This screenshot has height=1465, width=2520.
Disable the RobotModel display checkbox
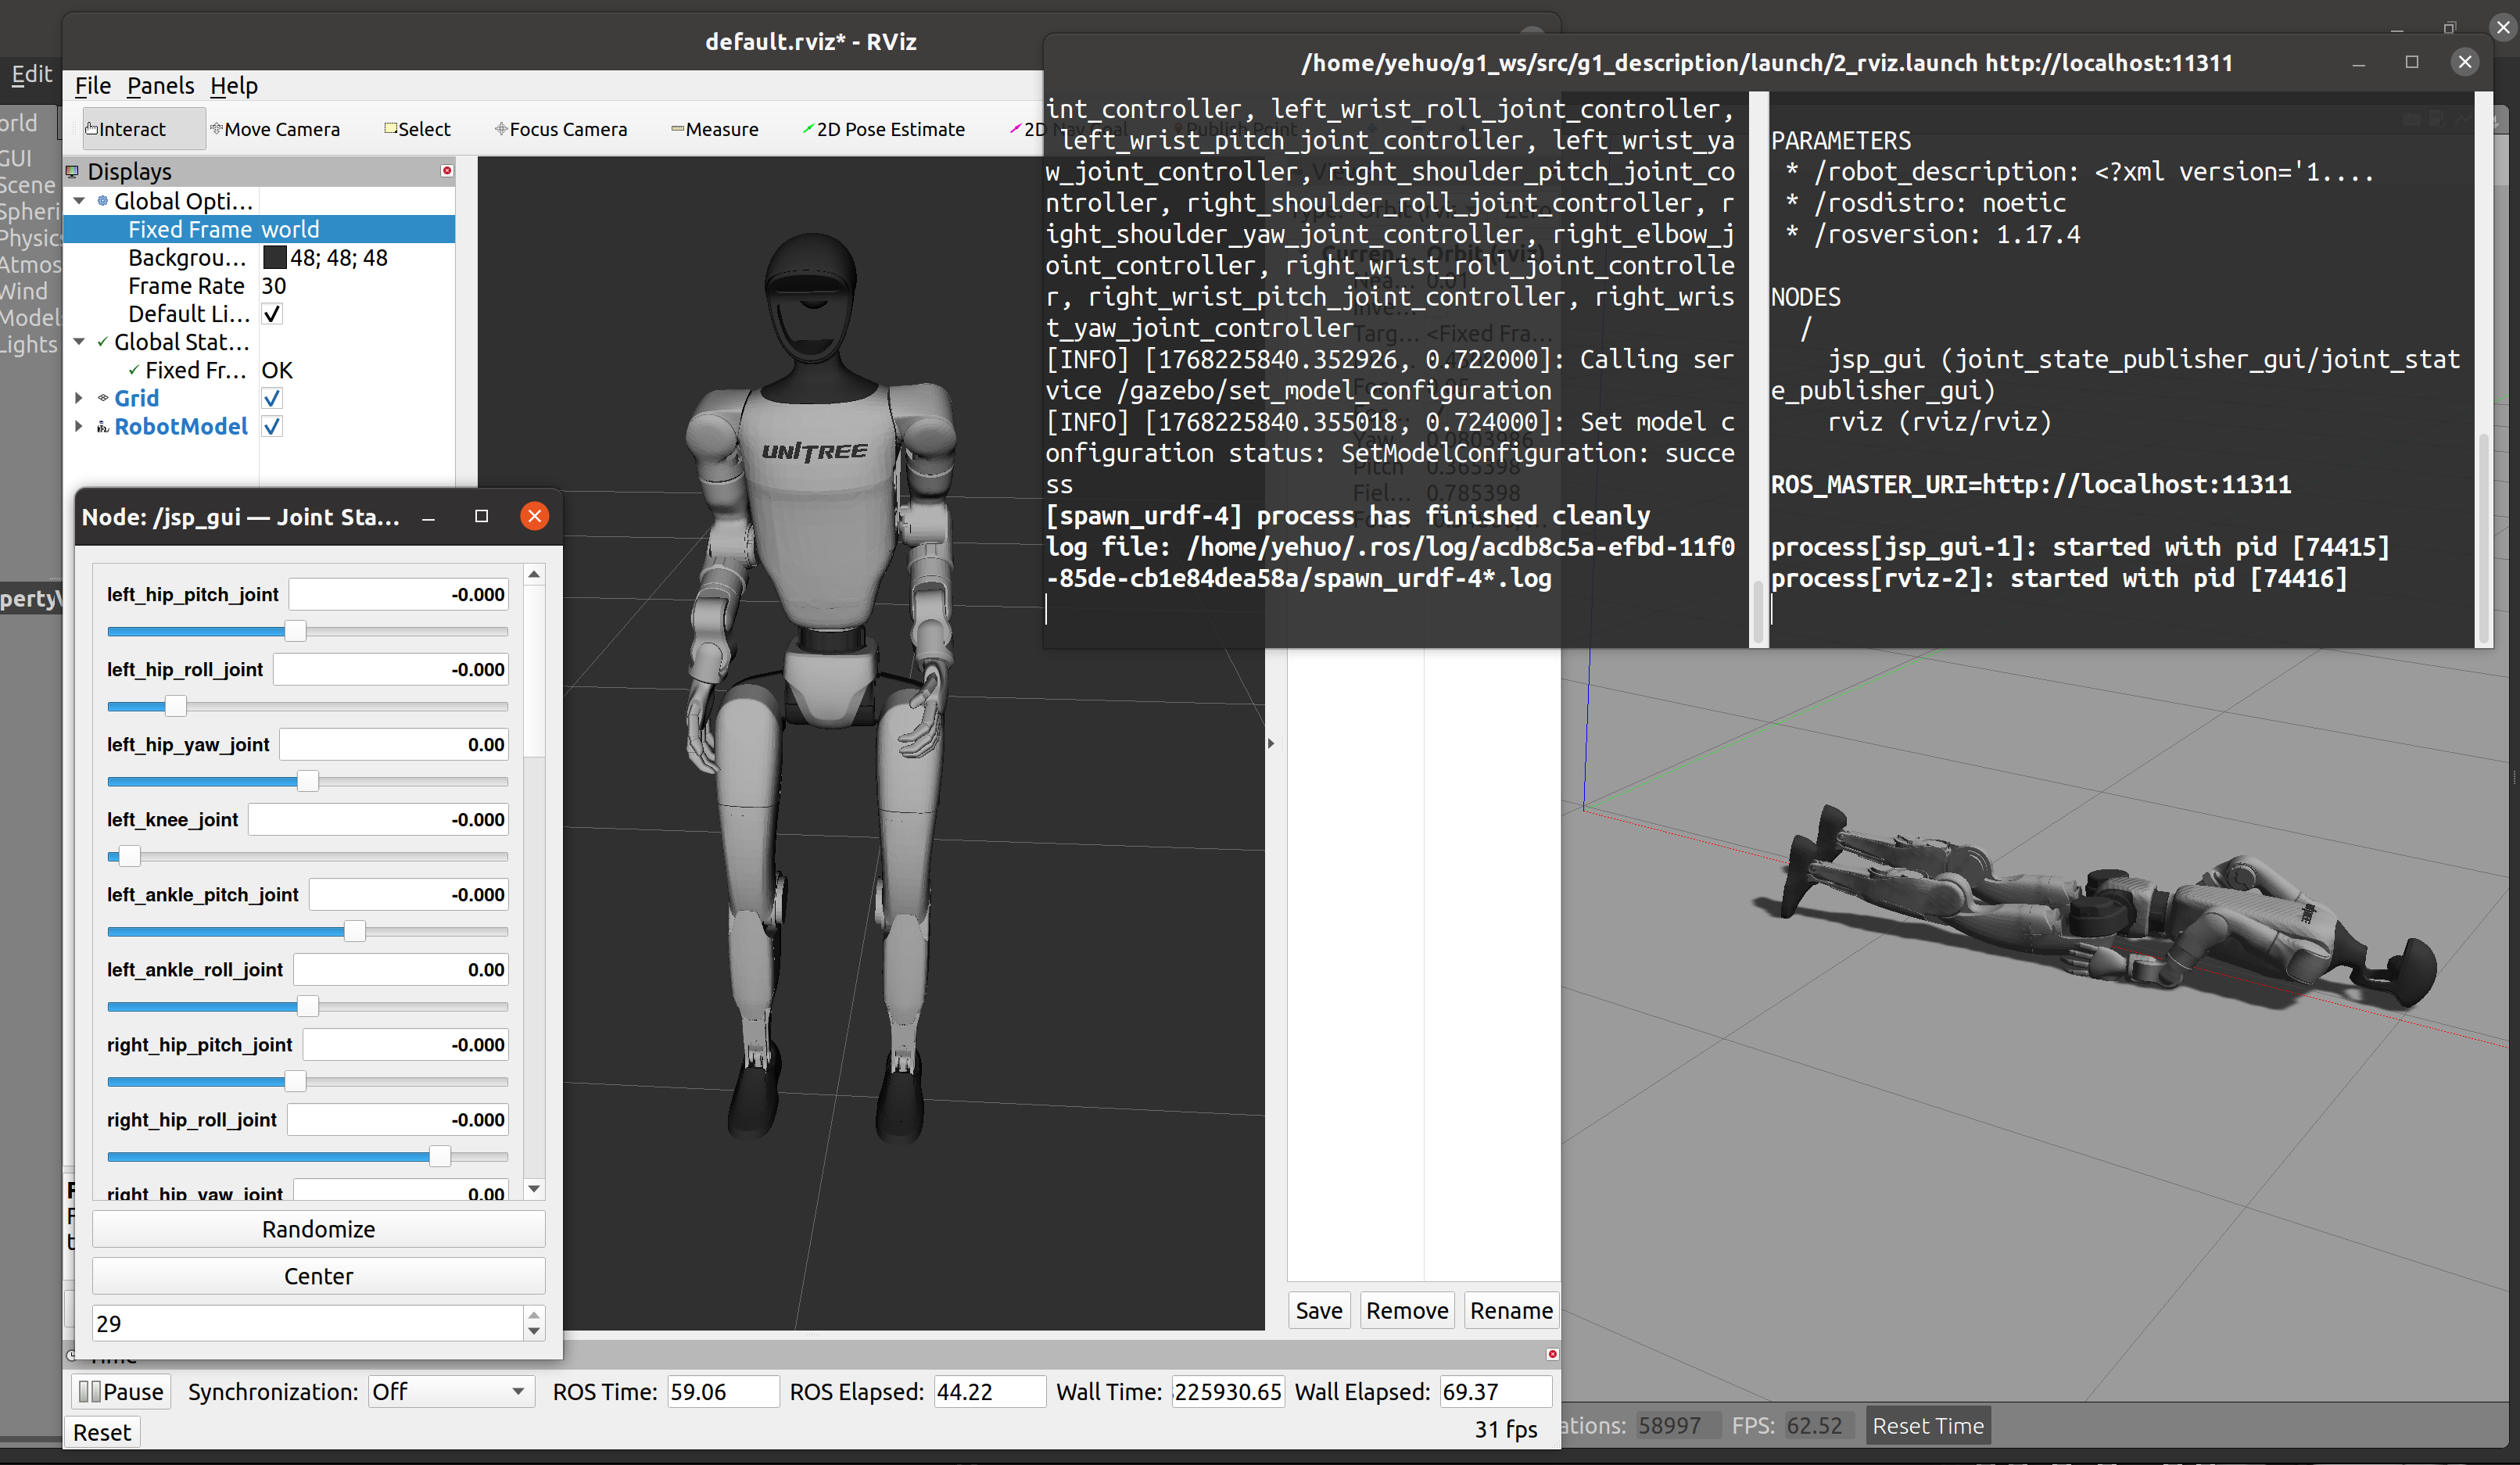tap(272, 426)
